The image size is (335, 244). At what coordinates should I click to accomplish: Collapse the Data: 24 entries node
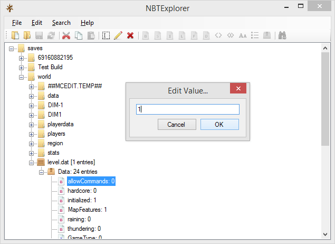pyautogui.click(x=41, y=172)
